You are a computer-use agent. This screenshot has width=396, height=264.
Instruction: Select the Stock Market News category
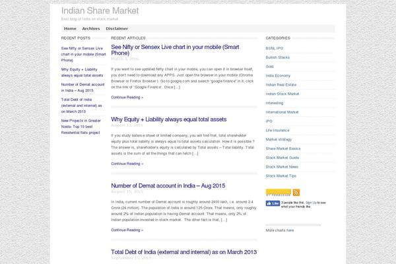tap(282, 167)
